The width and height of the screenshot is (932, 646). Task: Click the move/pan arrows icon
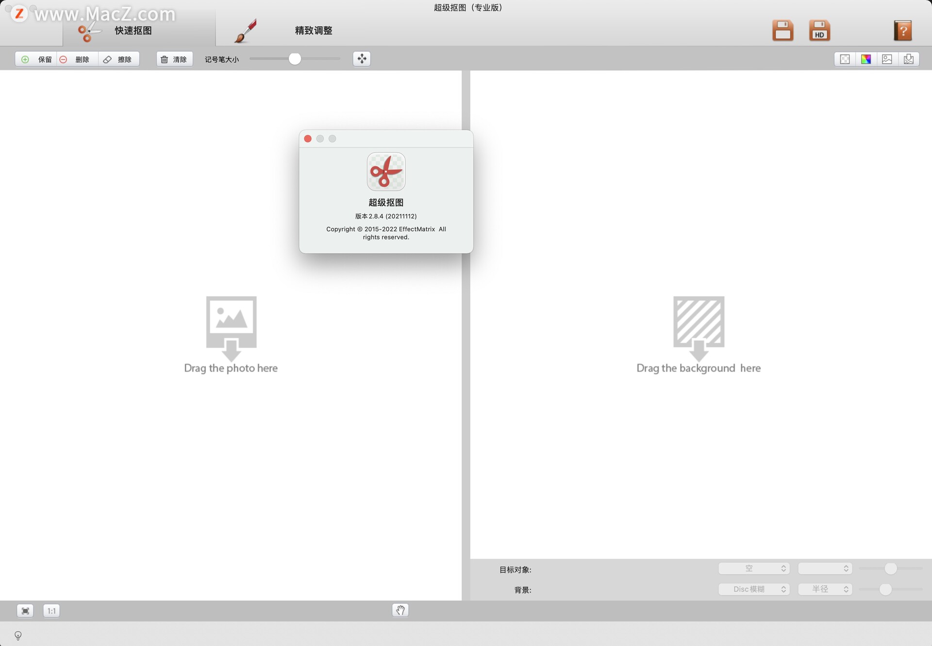pyautogui.click(x=362, y=59)
